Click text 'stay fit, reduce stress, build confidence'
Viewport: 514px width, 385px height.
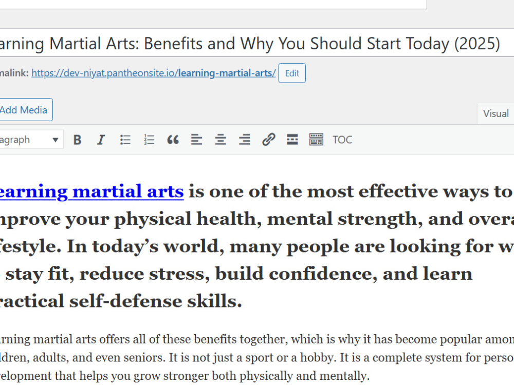[x=191, y=274]
